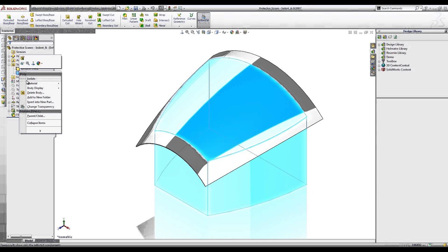Select the Shell tool
Viewport: 448px width, 252px height.
tap(145, 26)
